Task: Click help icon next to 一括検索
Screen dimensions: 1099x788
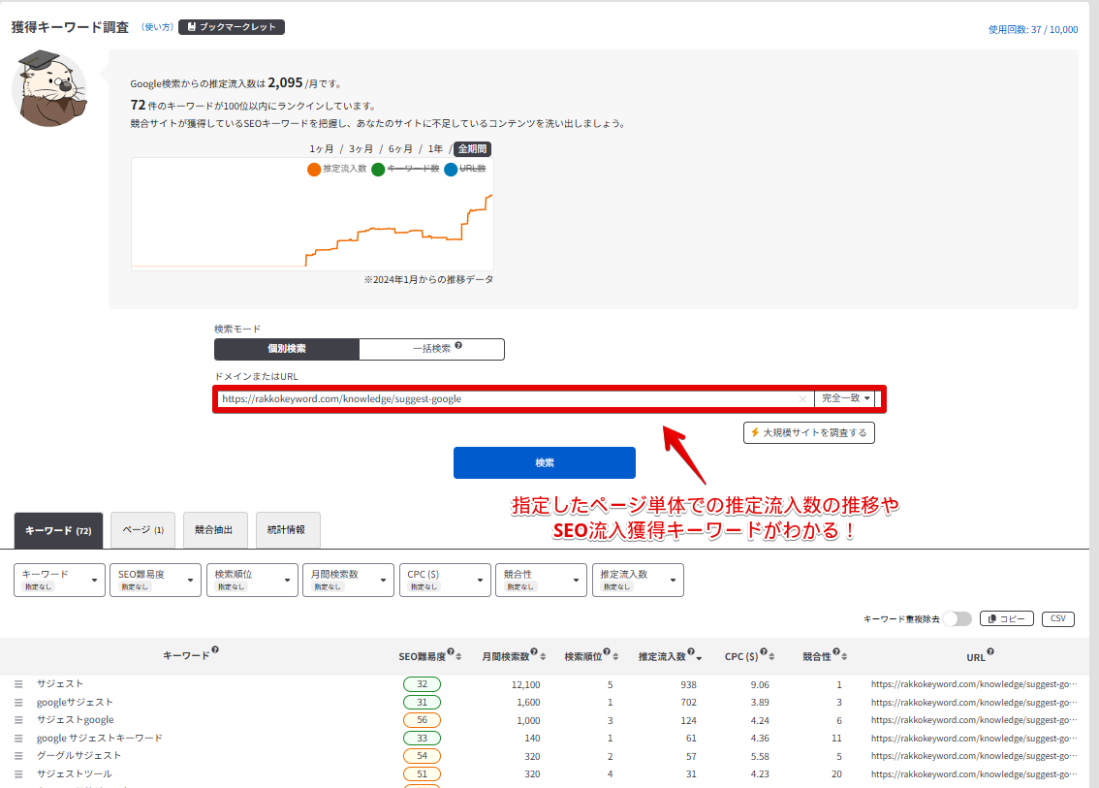Action: (458, 346)
